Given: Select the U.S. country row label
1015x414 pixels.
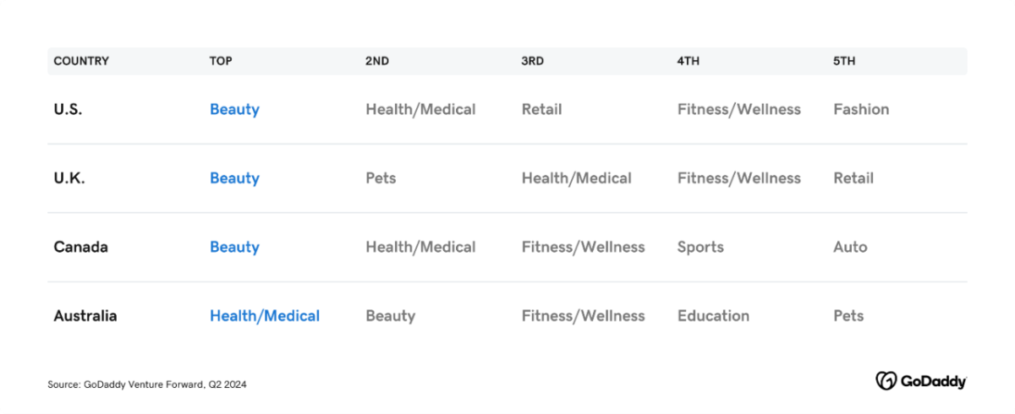Looking at the screenshot, I should pyautogui.click(x=68, y=109).
